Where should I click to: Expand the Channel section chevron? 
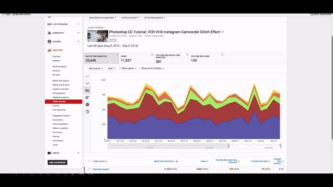[79, 42]
